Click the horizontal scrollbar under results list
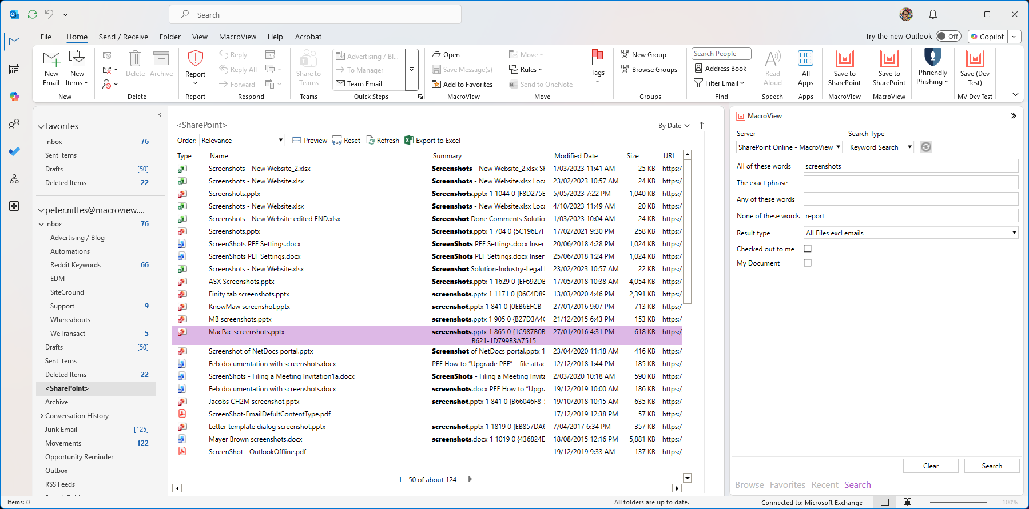1029x509 pixels. click(x=288, y=488)
